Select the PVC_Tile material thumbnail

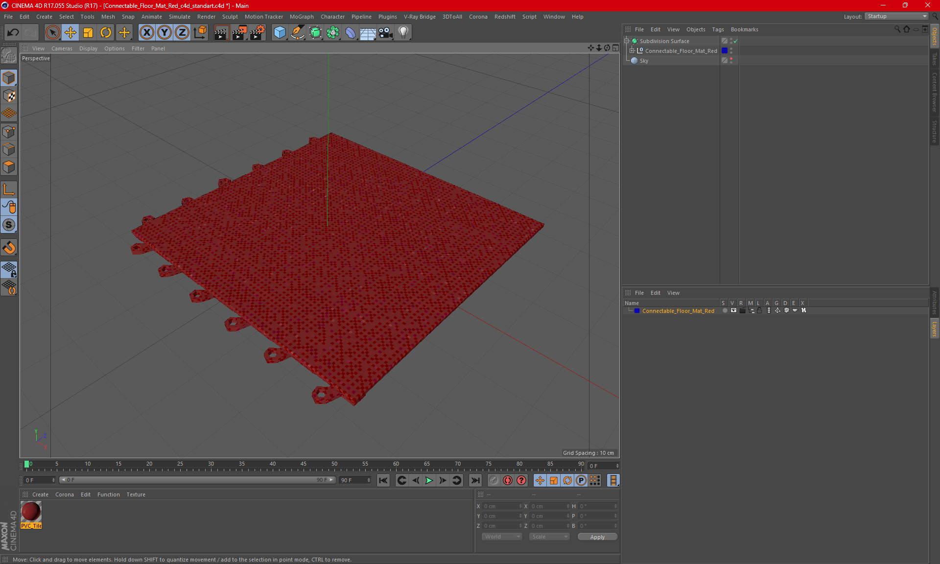(x=31, y=512)
